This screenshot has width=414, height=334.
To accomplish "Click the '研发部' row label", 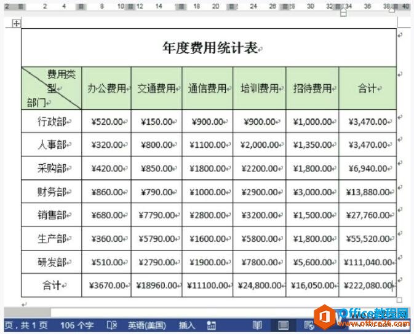I will click(52, 262).
